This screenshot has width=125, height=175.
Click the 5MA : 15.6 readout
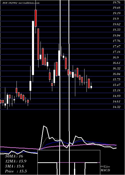(14, 166)
